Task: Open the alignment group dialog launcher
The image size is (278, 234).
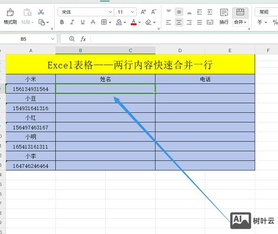Action: pos(249,29)
